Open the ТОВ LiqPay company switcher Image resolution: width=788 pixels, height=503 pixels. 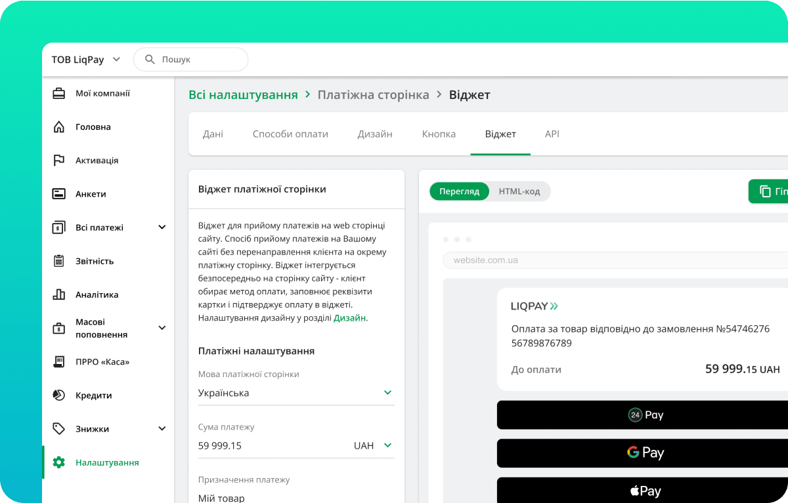pos(86,59)
